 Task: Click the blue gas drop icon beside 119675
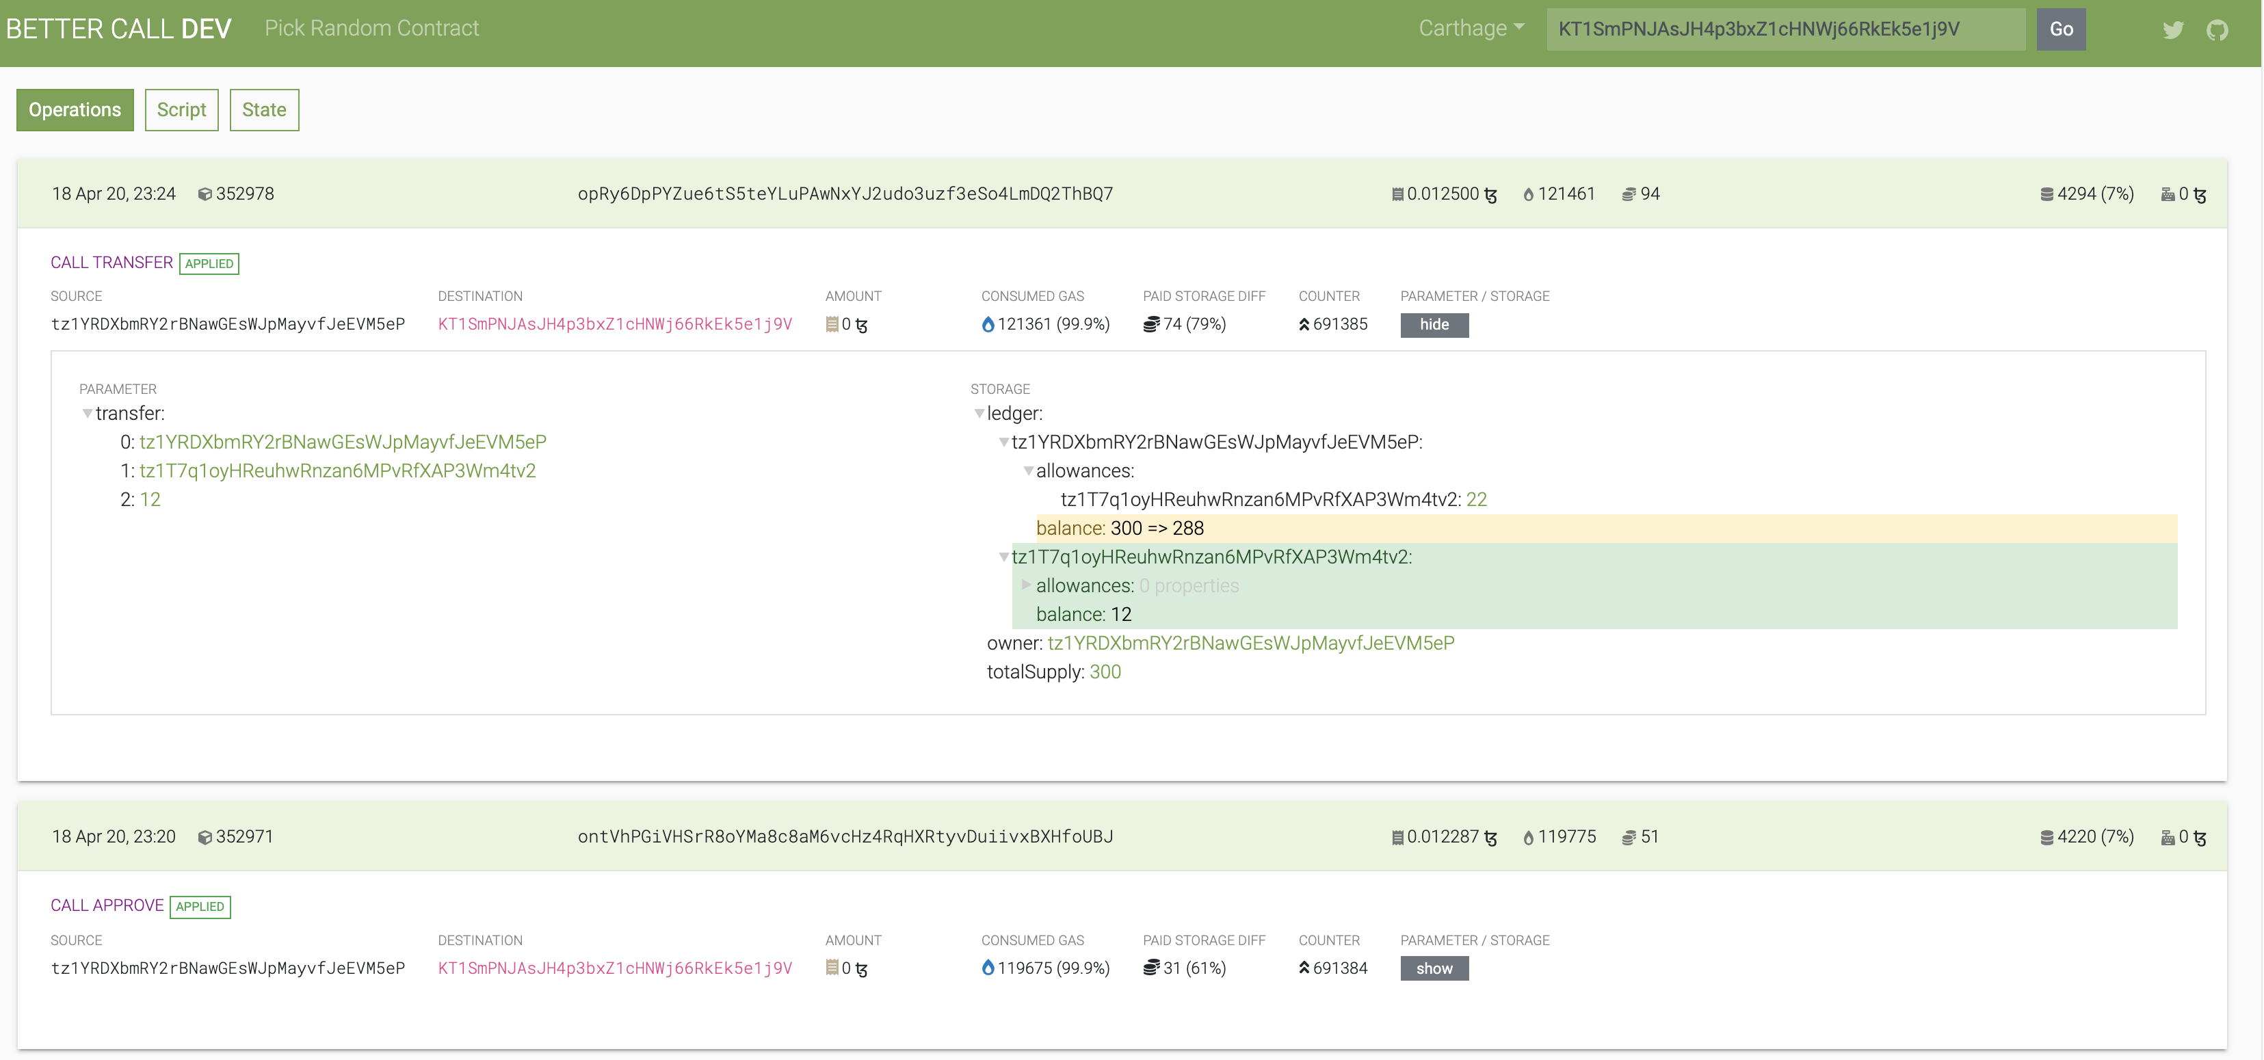[x=988, y=968]
